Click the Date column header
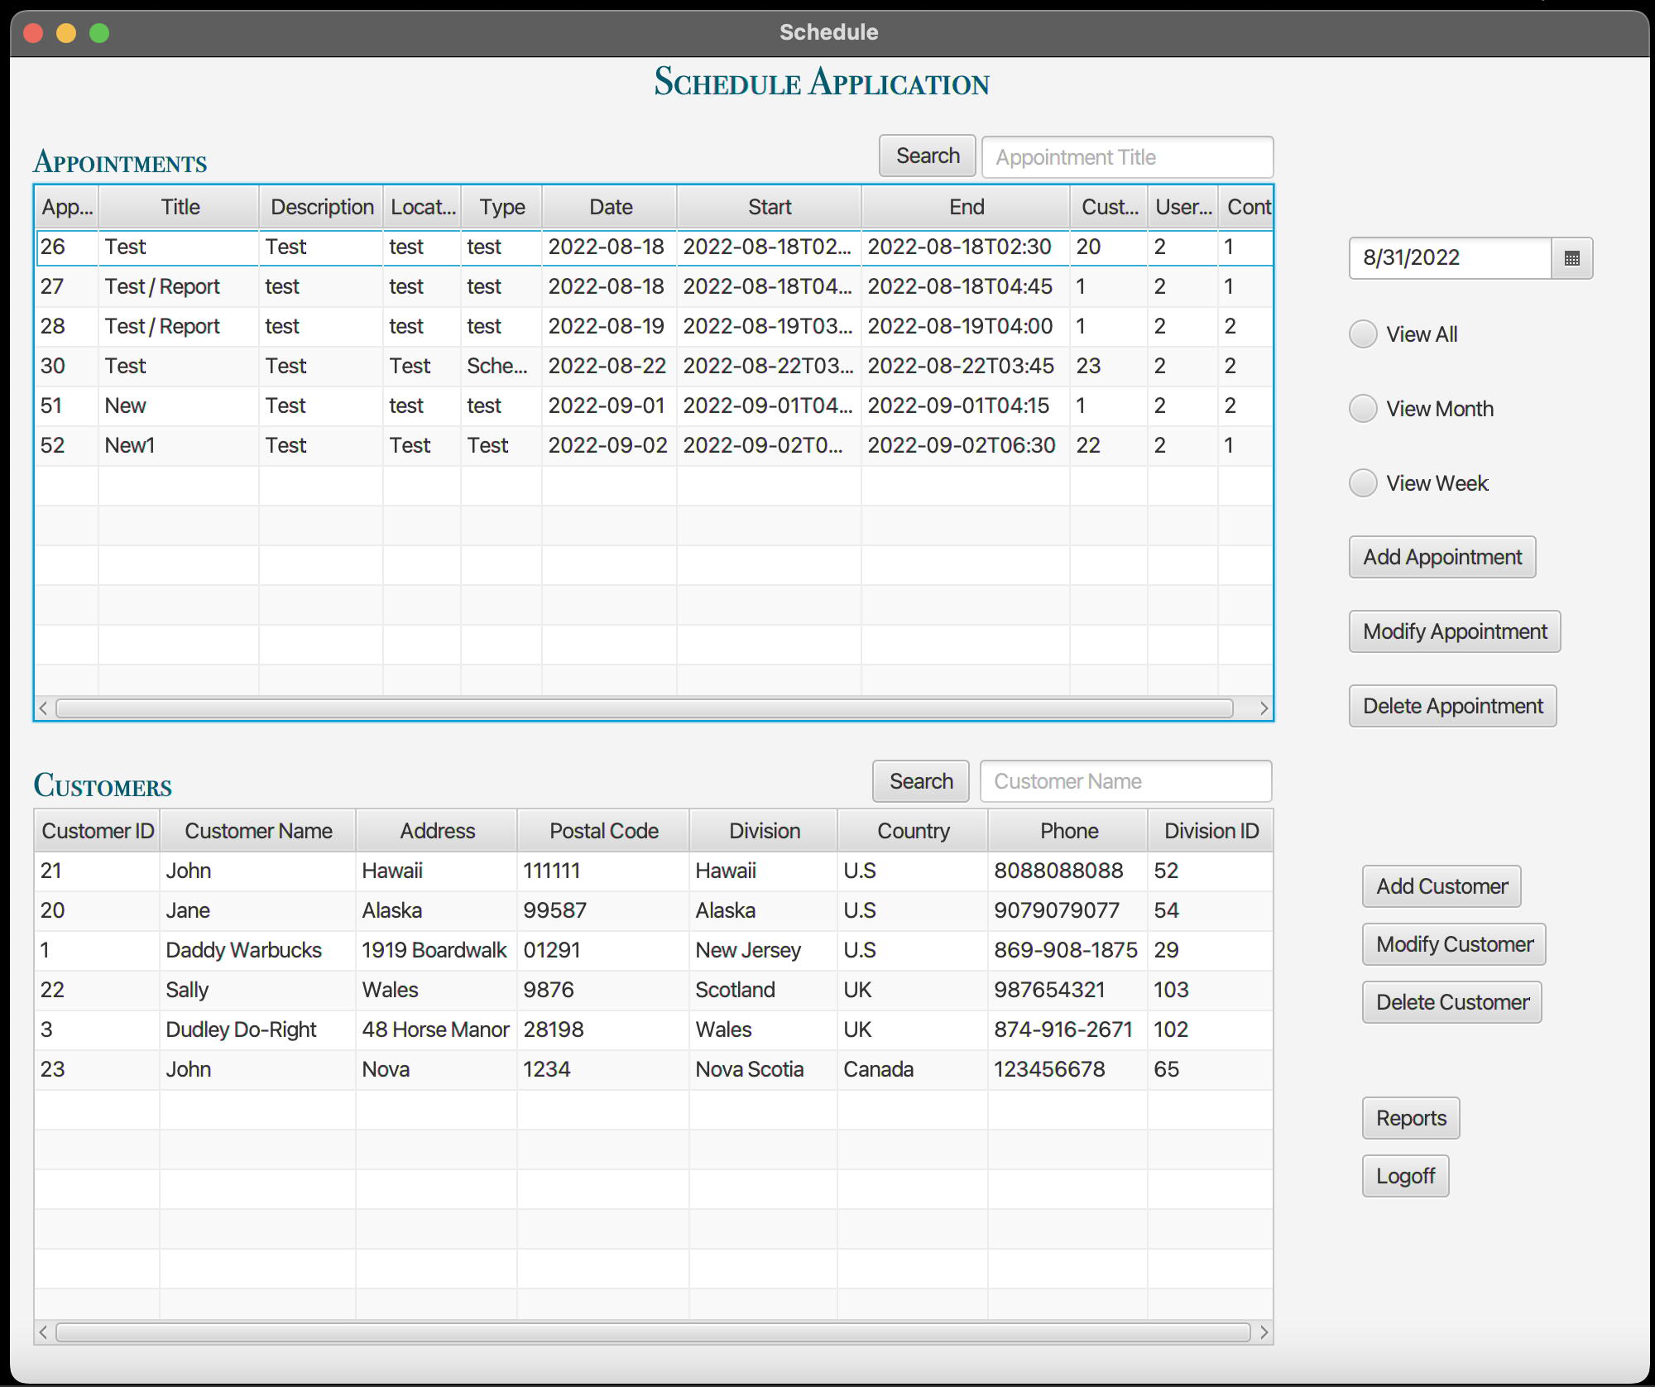Viewport: 1655px width, 1387px height. pyautogui.click(x=609, y=206)
